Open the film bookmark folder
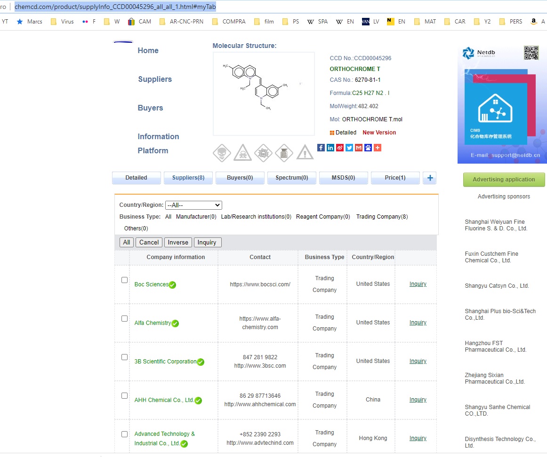 point(264,22)
